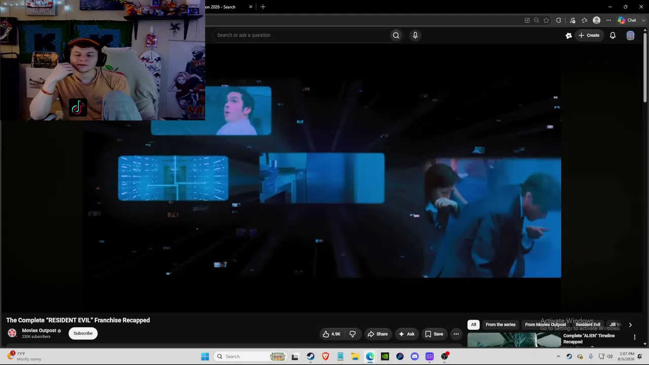
Task: Click the Create button on YouTube
Action: tap(589, 35)
